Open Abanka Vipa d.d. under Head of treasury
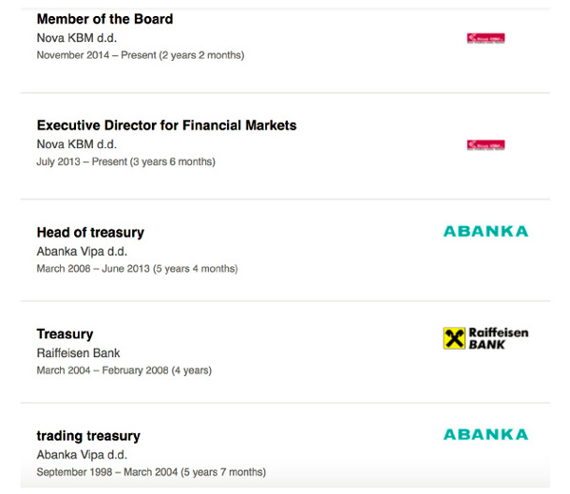Image resolution: width=570 pixels, height=494 pixels. coord(82,251)
